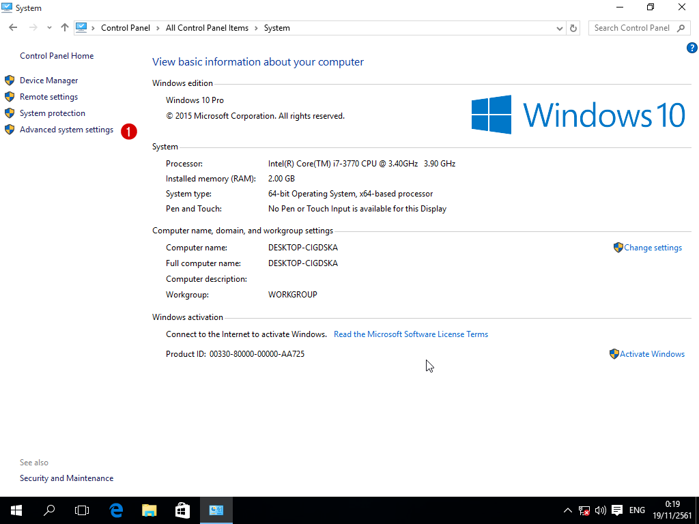699x524 pixels.
Task: Click System window title bar icon
Action: click(x=7, y=8)
